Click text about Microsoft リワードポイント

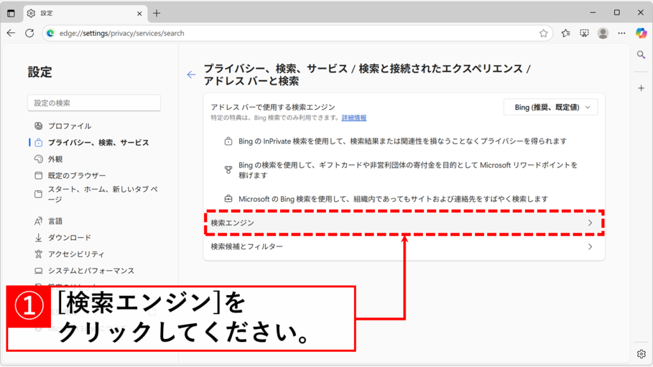click(407, 170)
